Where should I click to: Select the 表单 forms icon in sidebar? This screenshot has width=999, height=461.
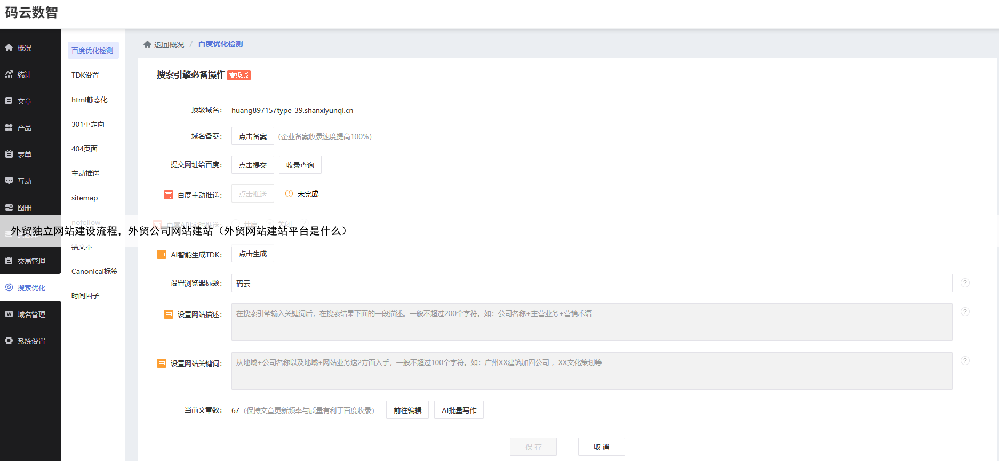coord(9,155)
